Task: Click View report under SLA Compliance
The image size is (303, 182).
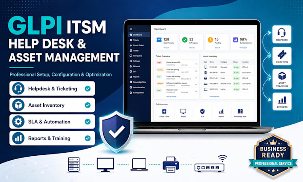Action: click(243, 48)
